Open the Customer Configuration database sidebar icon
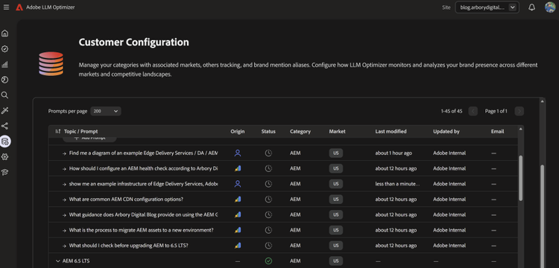The width and height of the screenshot is (559, 268). click(5, 141)
